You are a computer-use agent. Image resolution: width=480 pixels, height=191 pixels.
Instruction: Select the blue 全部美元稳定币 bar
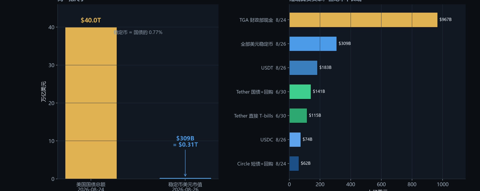click(x=313, y=44)
